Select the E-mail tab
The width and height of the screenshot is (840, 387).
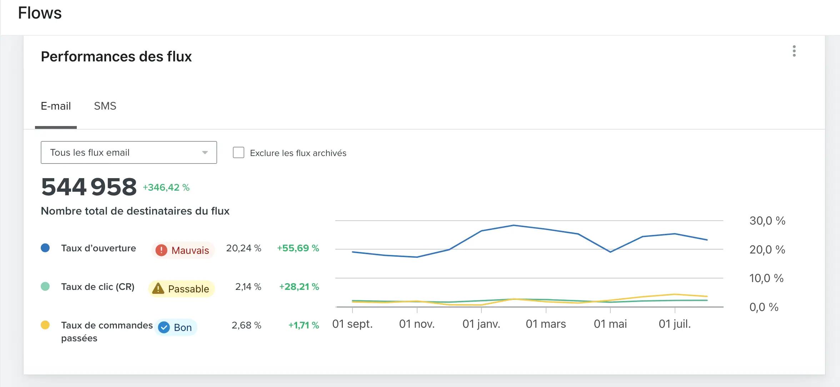pyautogui.click(x=56, y=106)
